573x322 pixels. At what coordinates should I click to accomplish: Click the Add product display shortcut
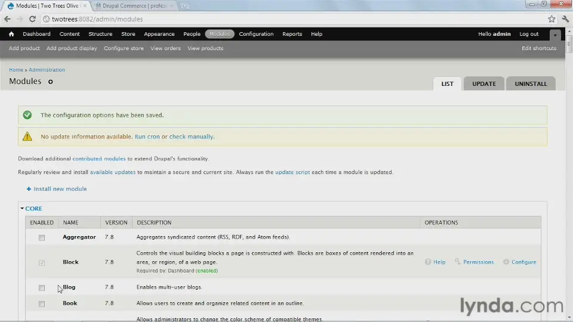[x=72, y=48]
